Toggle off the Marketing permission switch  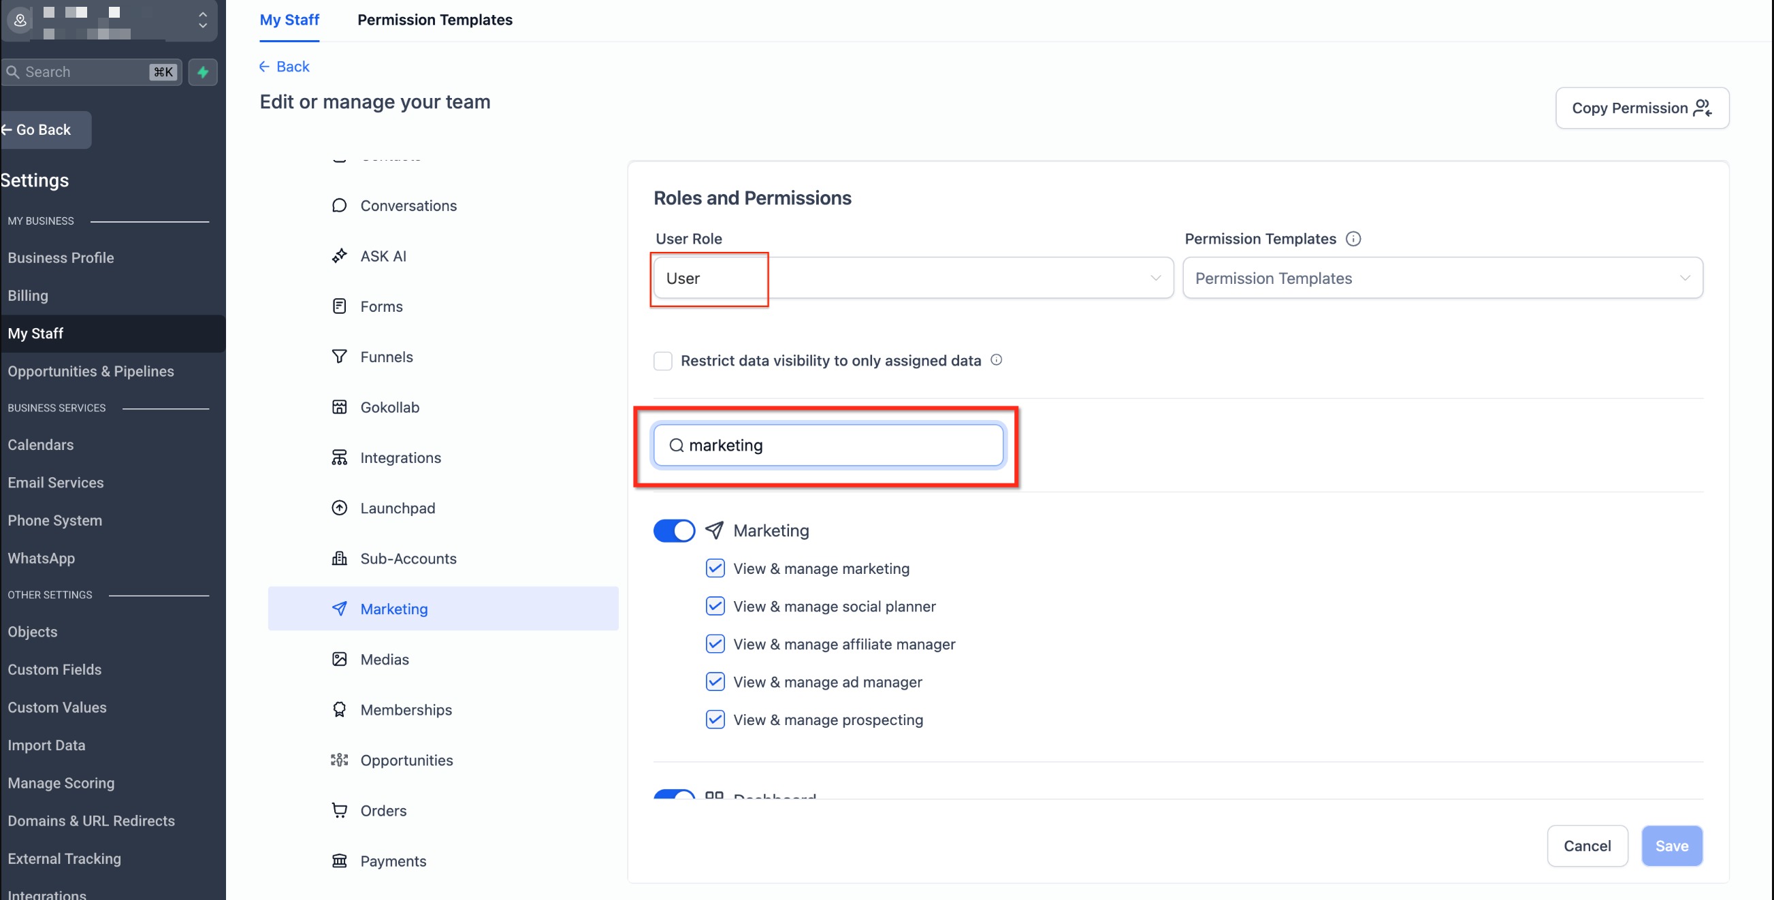(673, 530)
